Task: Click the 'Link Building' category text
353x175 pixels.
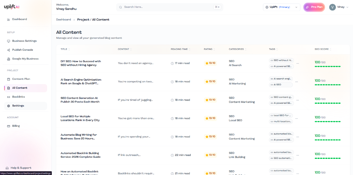Action: tap(237, 157)
